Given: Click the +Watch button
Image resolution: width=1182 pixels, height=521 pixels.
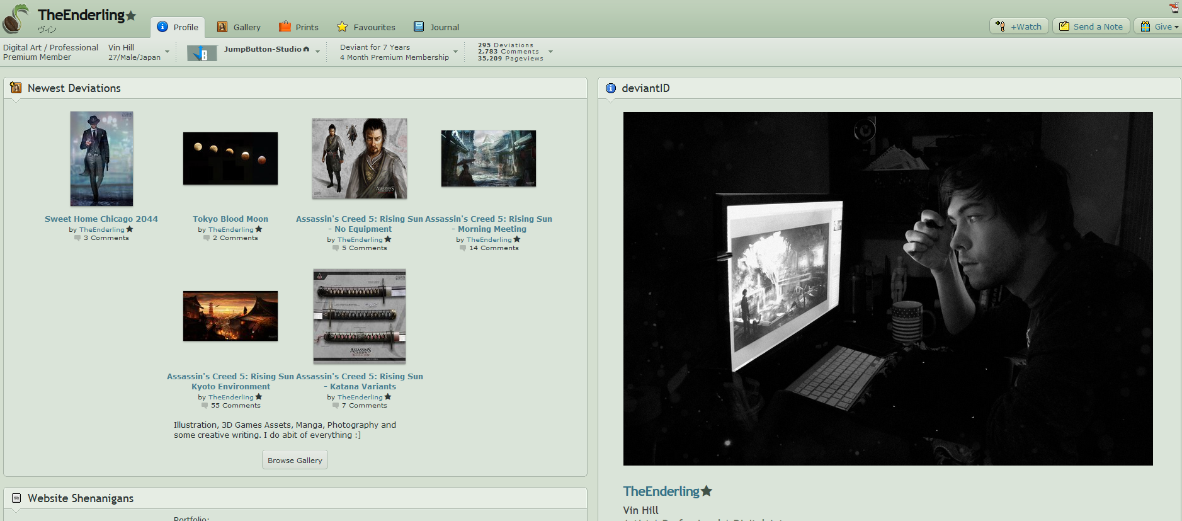Looking at the screenshot, I should [x=1019, y=26].
